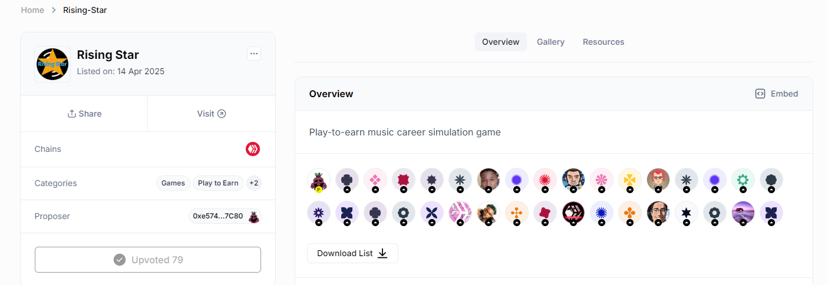Click the Rising Star title heading
828x285 pixels.
point(108,55)
